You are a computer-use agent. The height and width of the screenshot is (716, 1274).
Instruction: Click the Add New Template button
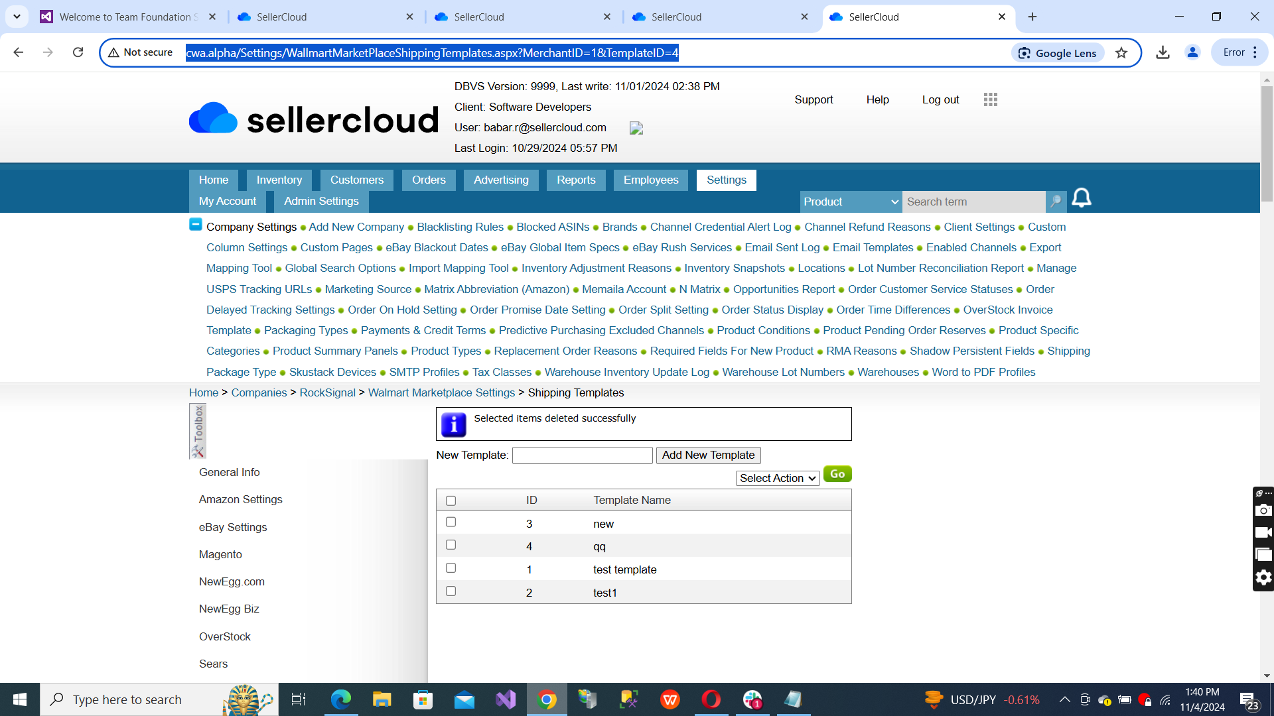[x=708, y=455]
